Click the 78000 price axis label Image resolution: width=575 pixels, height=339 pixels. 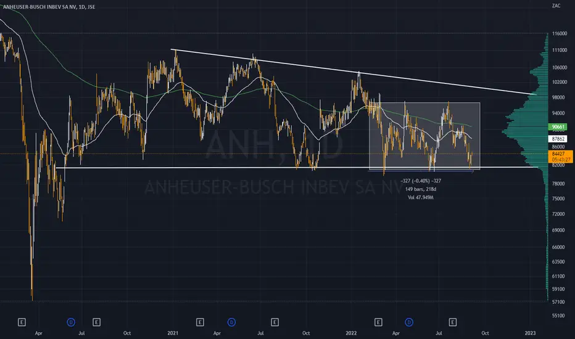pos(558,184)
